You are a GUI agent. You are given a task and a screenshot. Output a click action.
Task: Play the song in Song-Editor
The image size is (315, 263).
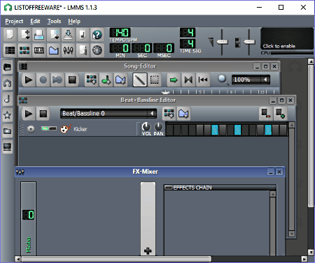(29, 80)
